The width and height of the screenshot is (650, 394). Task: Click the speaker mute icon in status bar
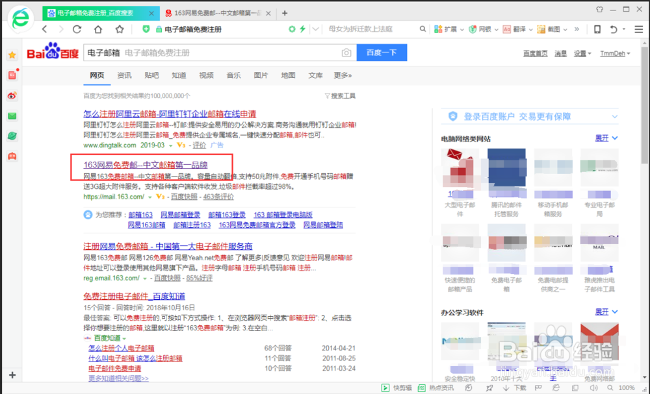pyautogui.click(x=593, y=388)
